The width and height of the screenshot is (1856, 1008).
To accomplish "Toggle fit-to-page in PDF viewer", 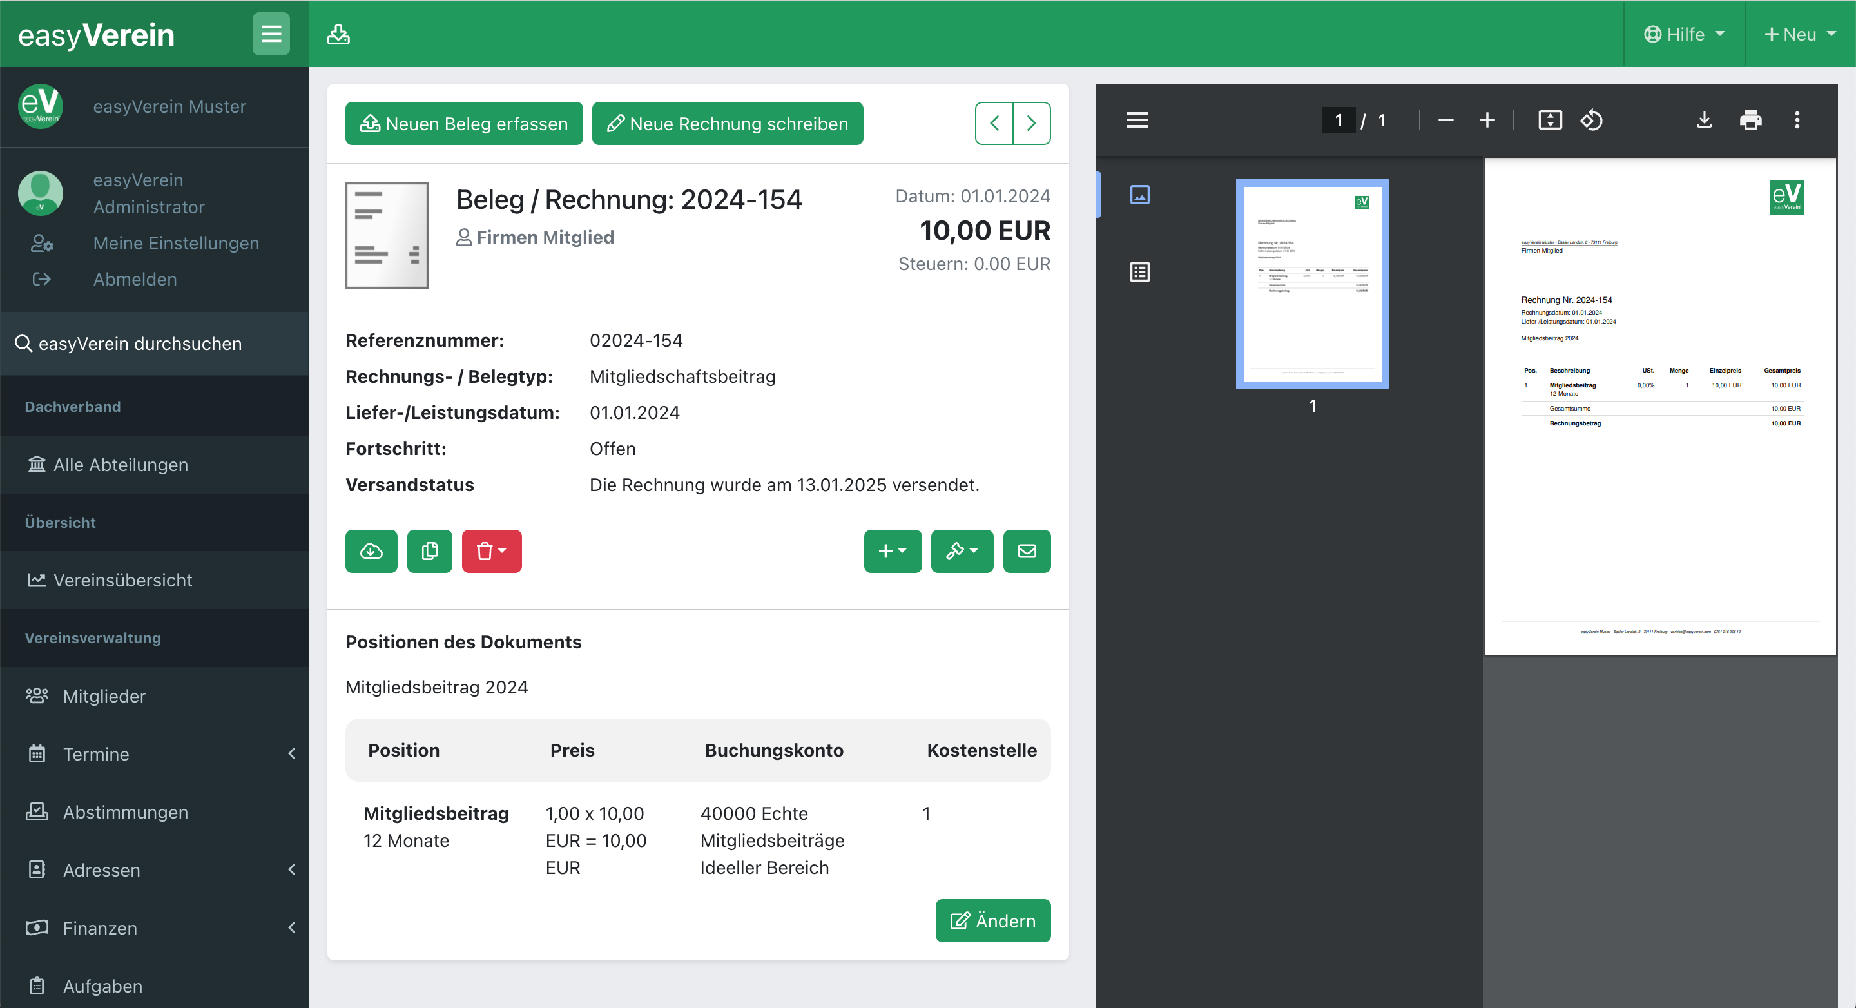I will pyautogui.click(x=1550, y=121).
